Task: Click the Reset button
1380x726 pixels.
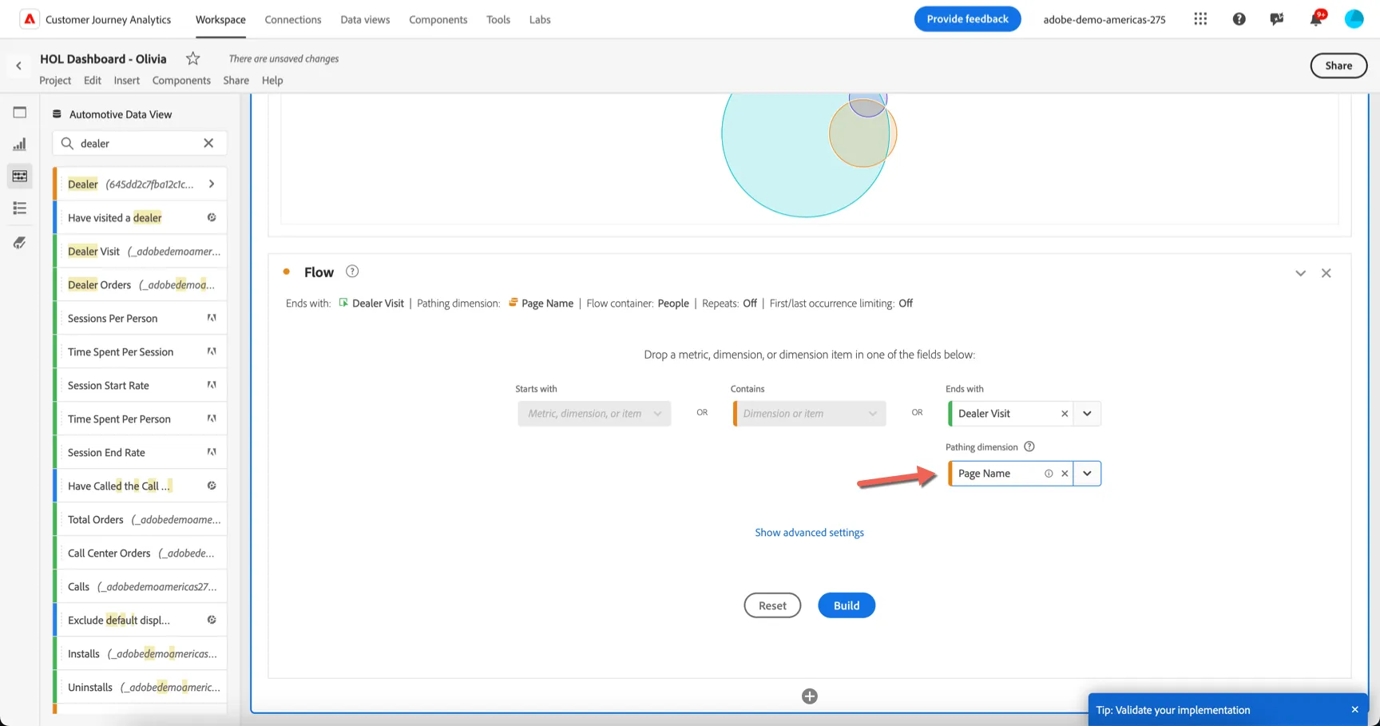Action: pos(772,605)
